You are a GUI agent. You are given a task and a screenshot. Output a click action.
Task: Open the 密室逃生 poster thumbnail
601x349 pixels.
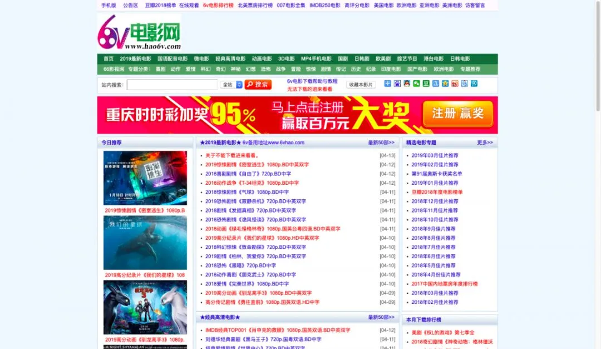(x=145, y=178)
